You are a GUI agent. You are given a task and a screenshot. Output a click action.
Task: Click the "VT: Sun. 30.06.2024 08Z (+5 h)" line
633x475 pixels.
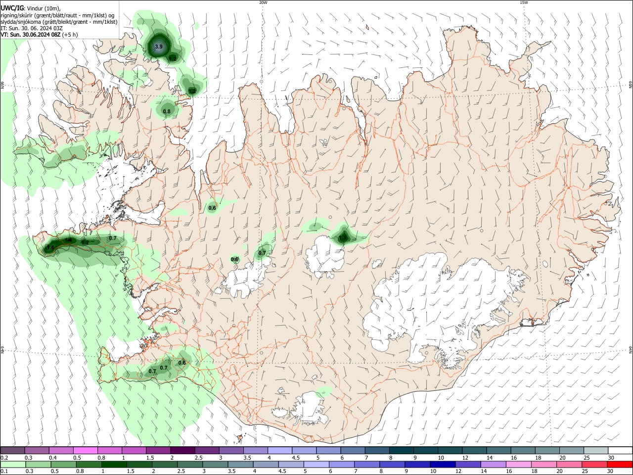pos(39,35)
